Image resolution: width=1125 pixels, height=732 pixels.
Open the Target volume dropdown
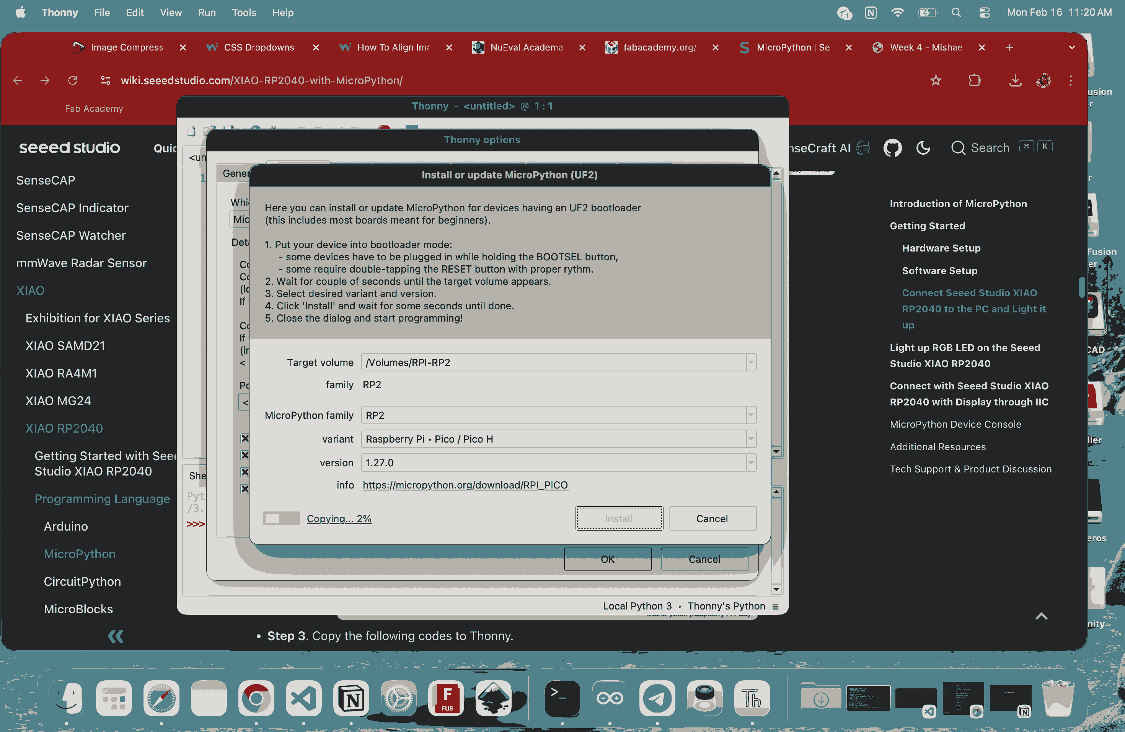[x=751, y=362]
